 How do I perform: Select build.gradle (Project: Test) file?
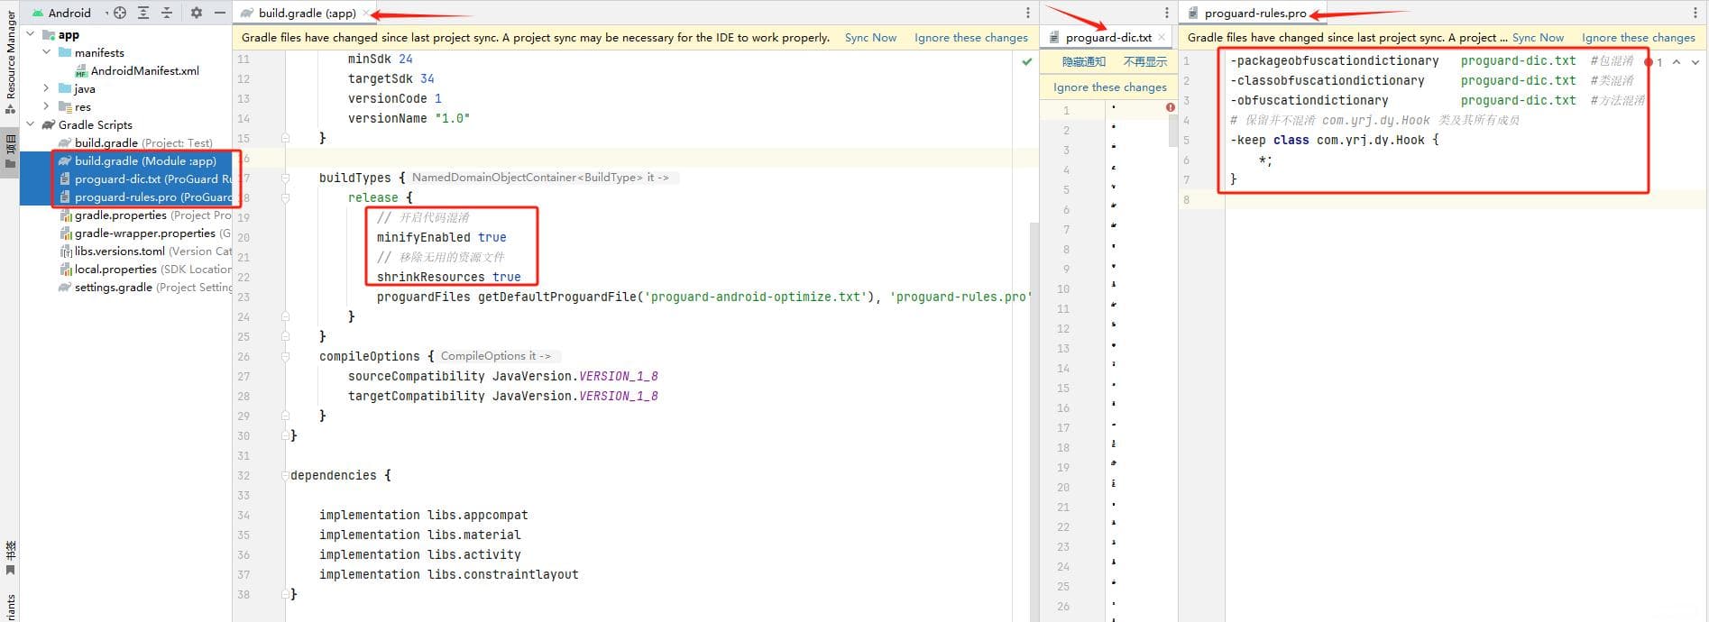(x=135, y=142)
